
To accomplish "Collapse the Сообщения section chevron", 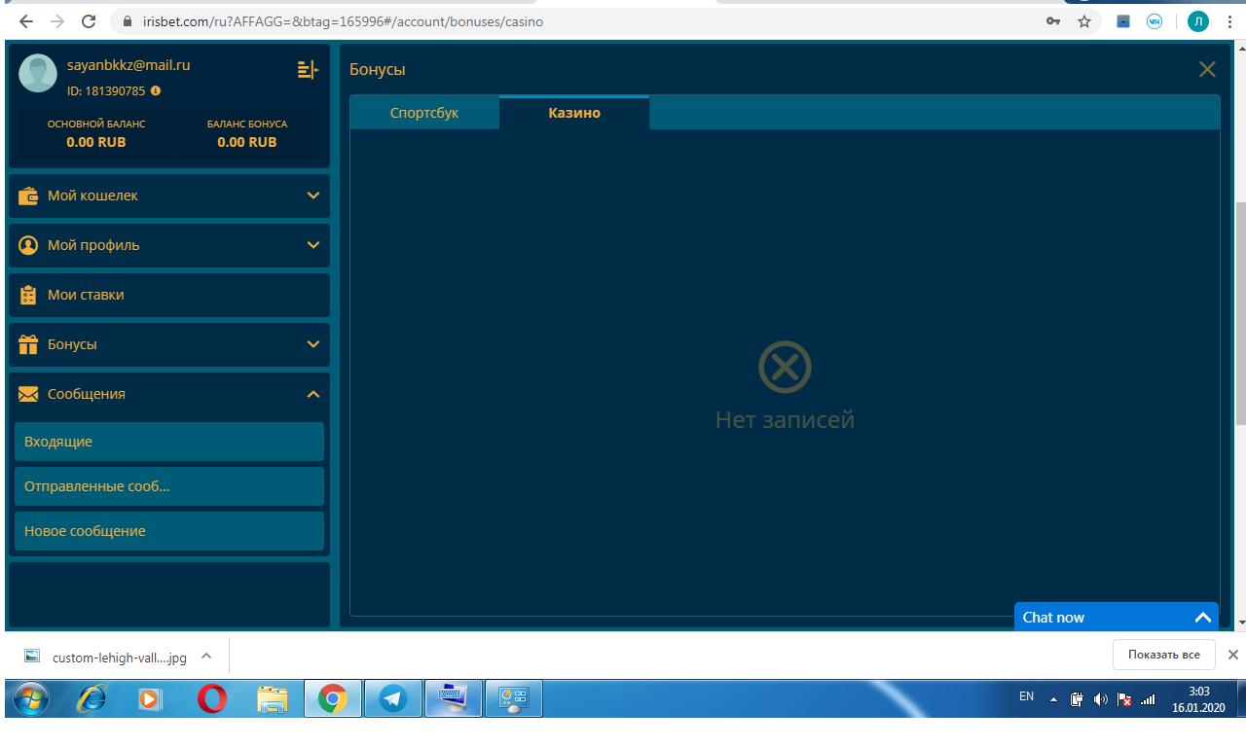I will pyautogui.click(x=313, y=394).
